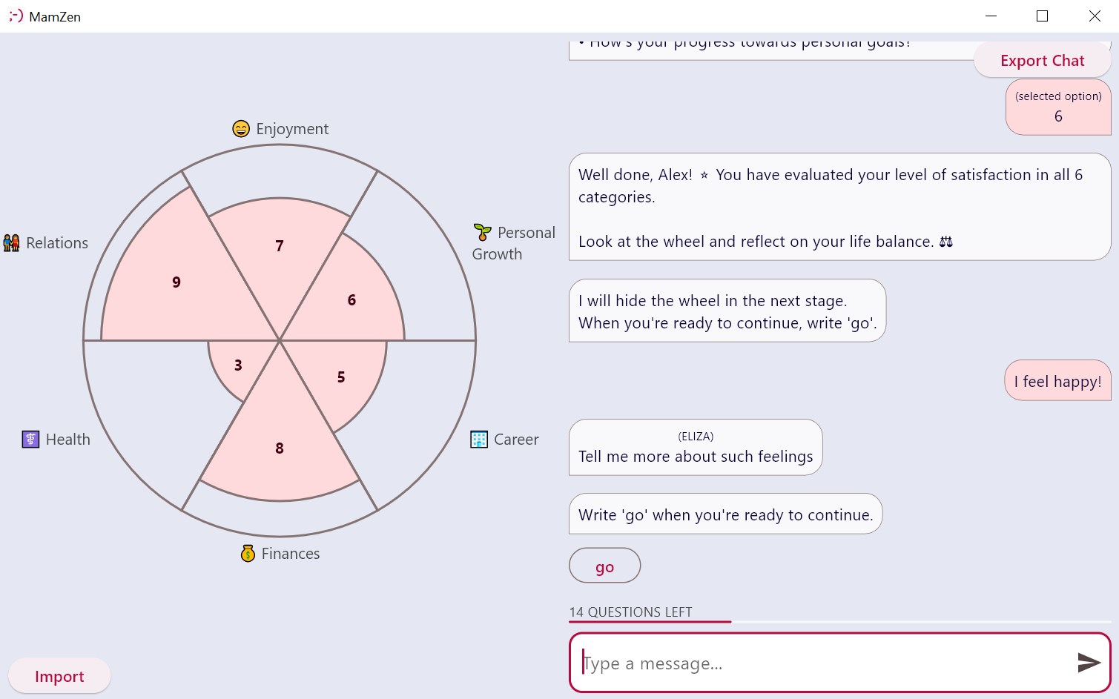The height and width of the screenshot is (699, 1119).
Task: Click the ELIZA reply message bubble
Action: click(696, 448)
